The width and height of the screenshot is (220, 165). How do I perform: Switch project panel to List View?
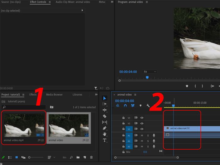[10, 157]
